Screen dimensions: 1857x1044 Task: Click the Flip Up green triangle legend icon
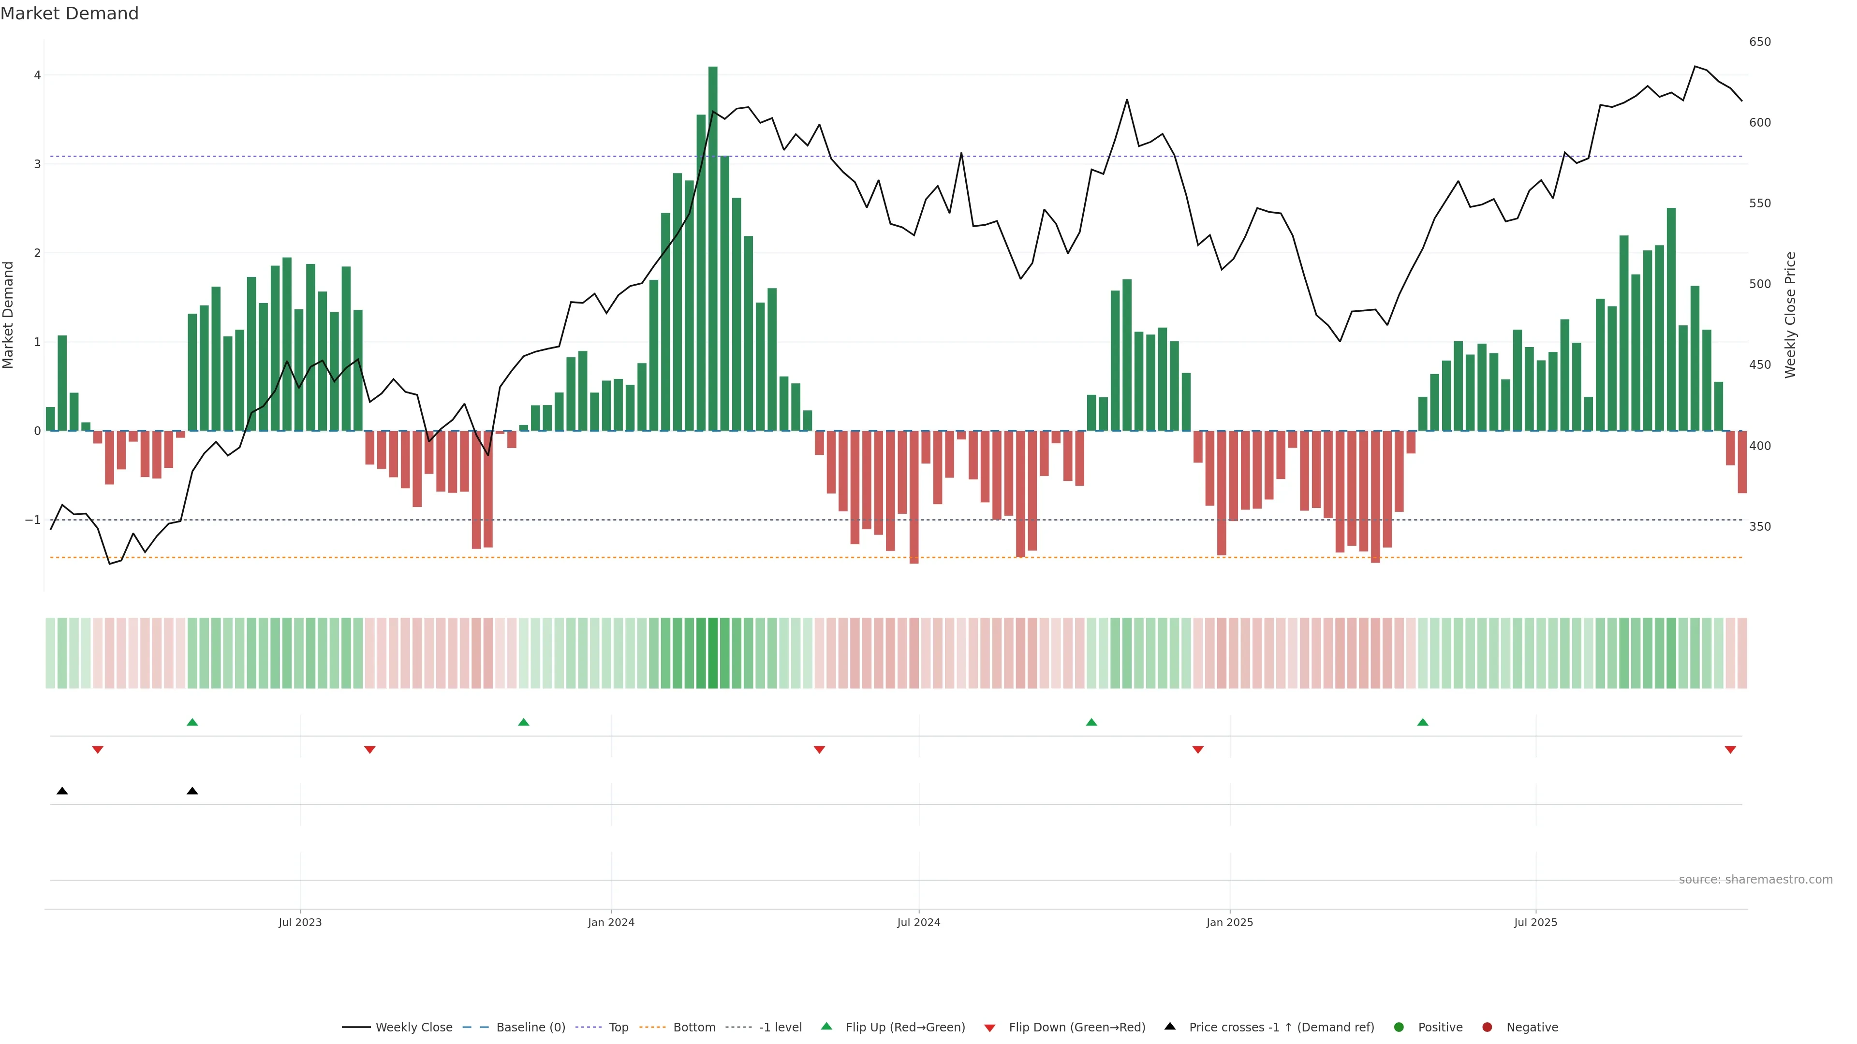pyautogui.click(x=826, y=1027)
